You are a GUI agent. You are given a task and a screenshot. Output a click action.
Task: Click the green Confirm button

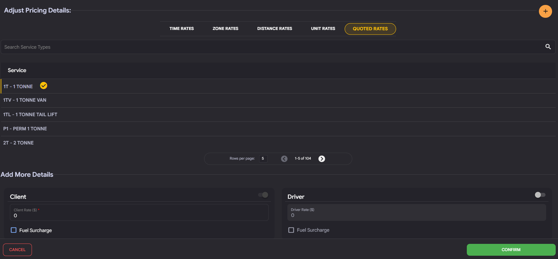511,250
